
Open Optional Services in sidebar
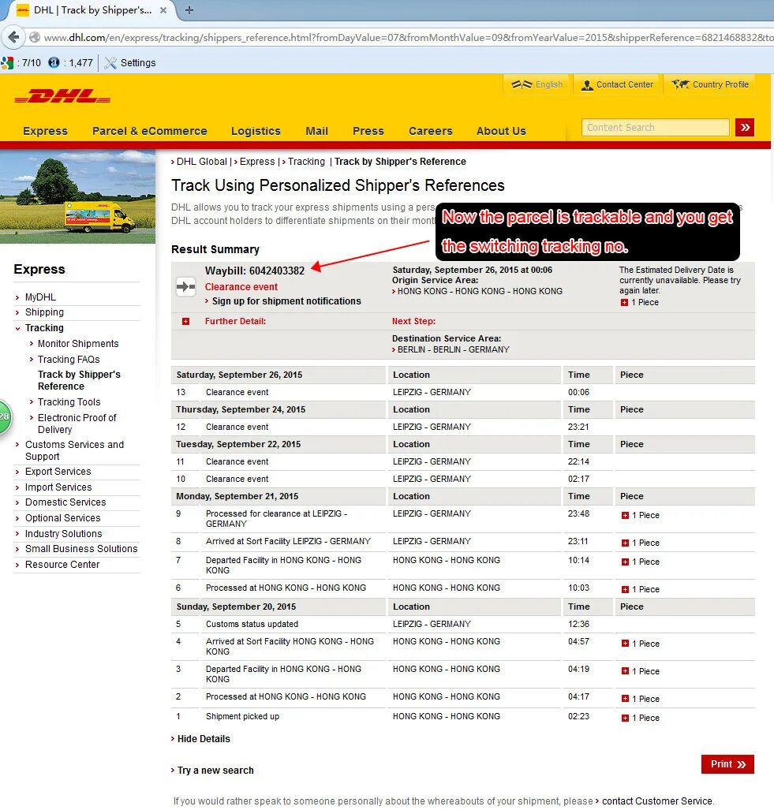point(62,517)
